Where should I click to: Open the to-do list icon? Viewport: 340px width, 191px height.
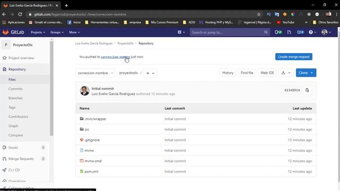tap(301, 32)
